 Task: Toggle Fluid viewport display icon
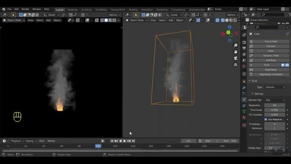tap(283, 65)
